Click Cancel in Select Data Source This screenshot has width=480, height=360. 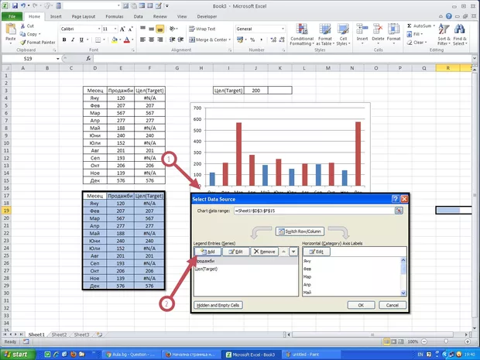click(x=393, y=305)
